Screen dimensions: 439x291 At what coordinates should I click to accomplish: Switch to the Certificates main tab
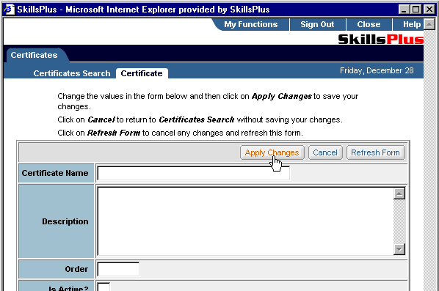coord(35,55)
